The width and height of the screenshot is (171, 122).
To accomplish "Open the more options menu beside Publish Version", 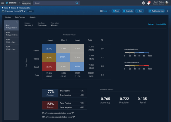I will (x=168, y=11).
